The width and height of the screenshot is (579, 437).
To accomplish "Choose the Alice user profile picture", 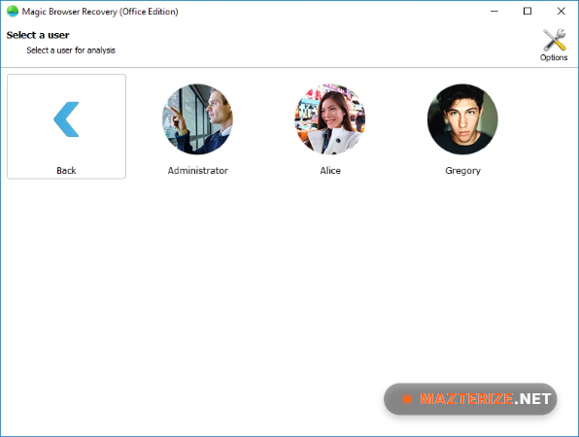I will point(330,119).
